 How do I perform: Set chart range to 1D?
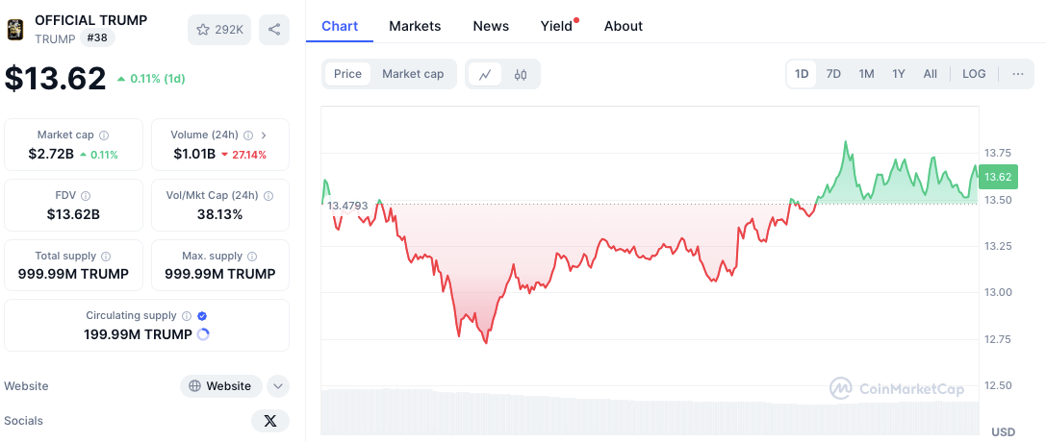pyautogui.click(x=802, y=74)
